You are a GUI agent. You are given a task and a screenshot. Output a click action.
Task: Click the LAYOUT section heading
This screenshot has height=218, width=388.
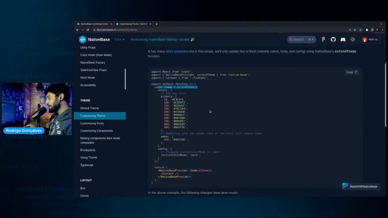point(86,180)
